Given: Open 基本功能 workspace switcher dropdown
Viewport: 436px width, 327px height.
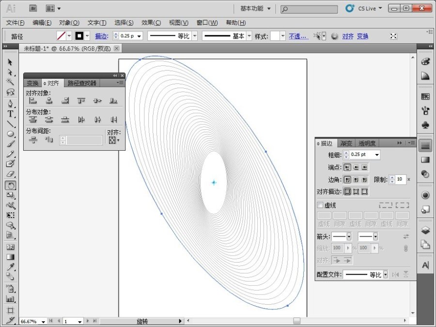Looking at the screenshot, I should (x=255, y=9).
